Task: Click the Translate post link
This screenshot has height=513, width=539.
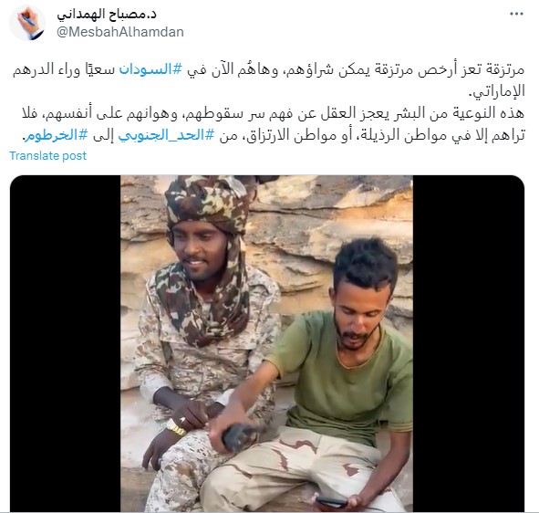Action: coord(47,156)
